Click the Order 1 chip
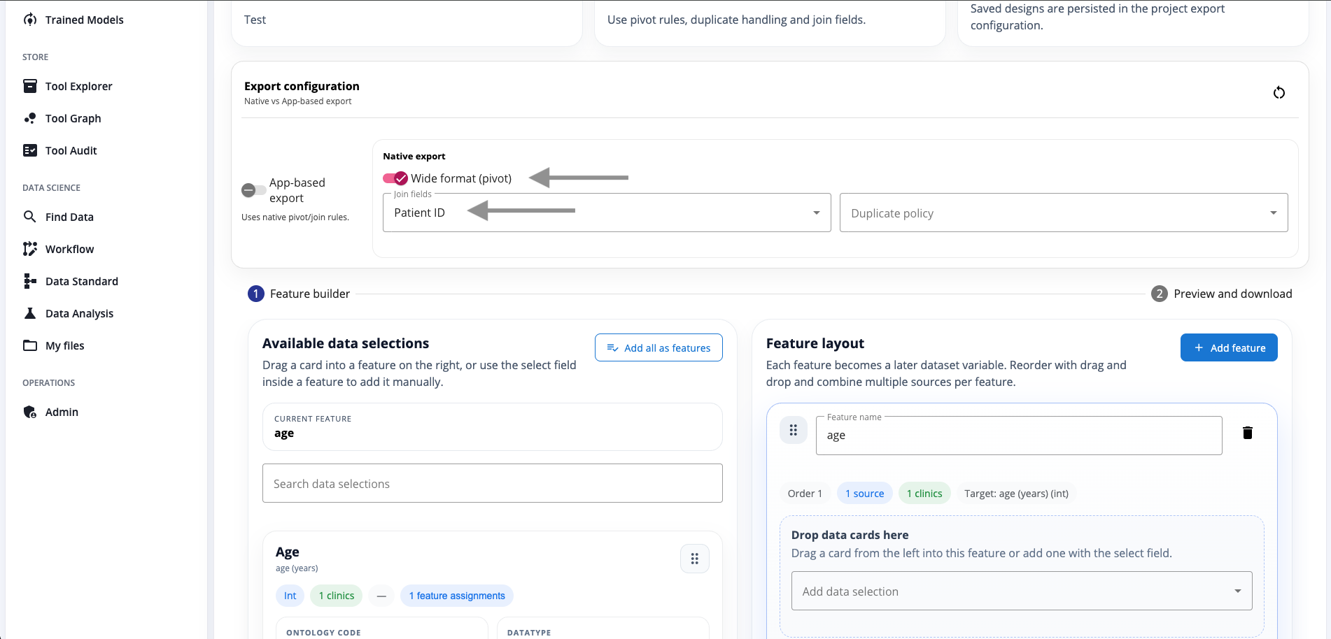The width and height of the screenshot is (1331, 639). click(805, 494)
